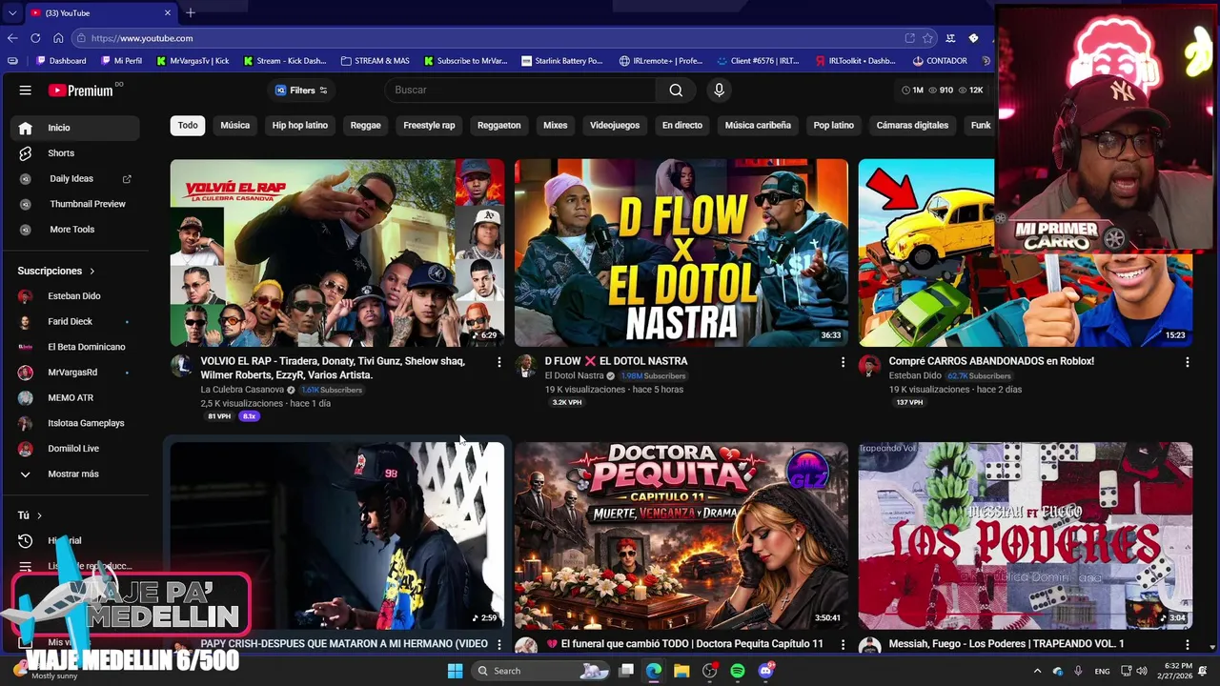Open the STREAM & MAS bookmarks folder
The image size is (1220, 686).
click(376, 61)
